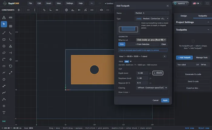212x130 pixels.
Task: Apply the tangent constraint
Action: pyautogui.click(x=73, y=10)
